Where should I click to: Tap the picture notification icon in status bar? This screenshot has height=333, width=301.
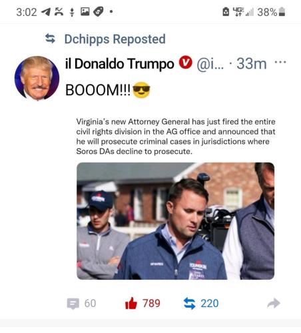coord(85,11)
